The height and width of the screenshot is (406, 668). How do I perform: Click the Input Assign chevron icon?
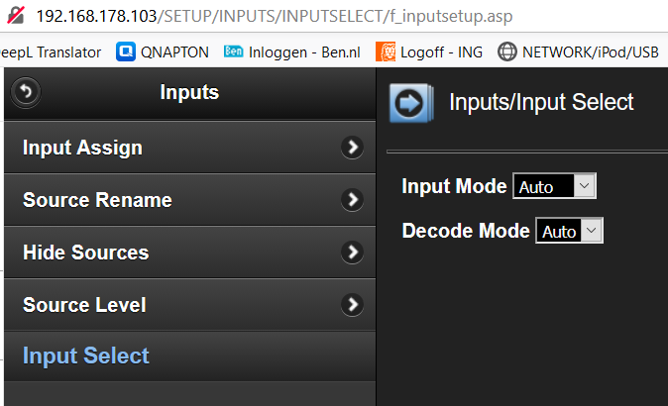tap(352, 148)
